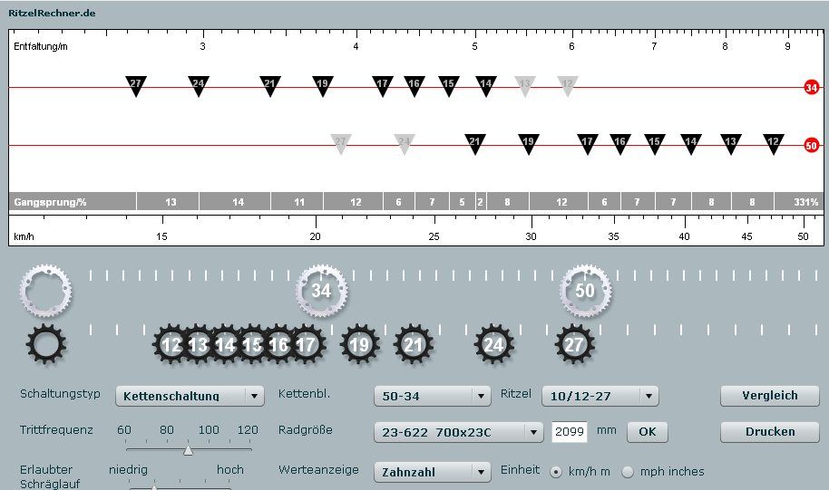Expand the 50-34 chainring dropdown

432,396
